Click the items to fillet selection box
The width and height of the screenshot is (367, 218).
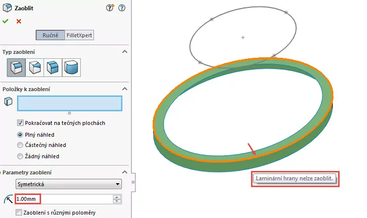tap(69, 103)
